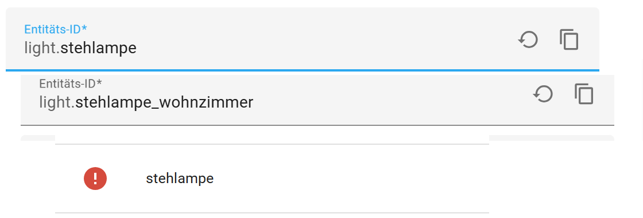This screenshot has height=218, width=643.
Task: Click the 'light.' prefix before stehlampe
Action: click(42, 48)
